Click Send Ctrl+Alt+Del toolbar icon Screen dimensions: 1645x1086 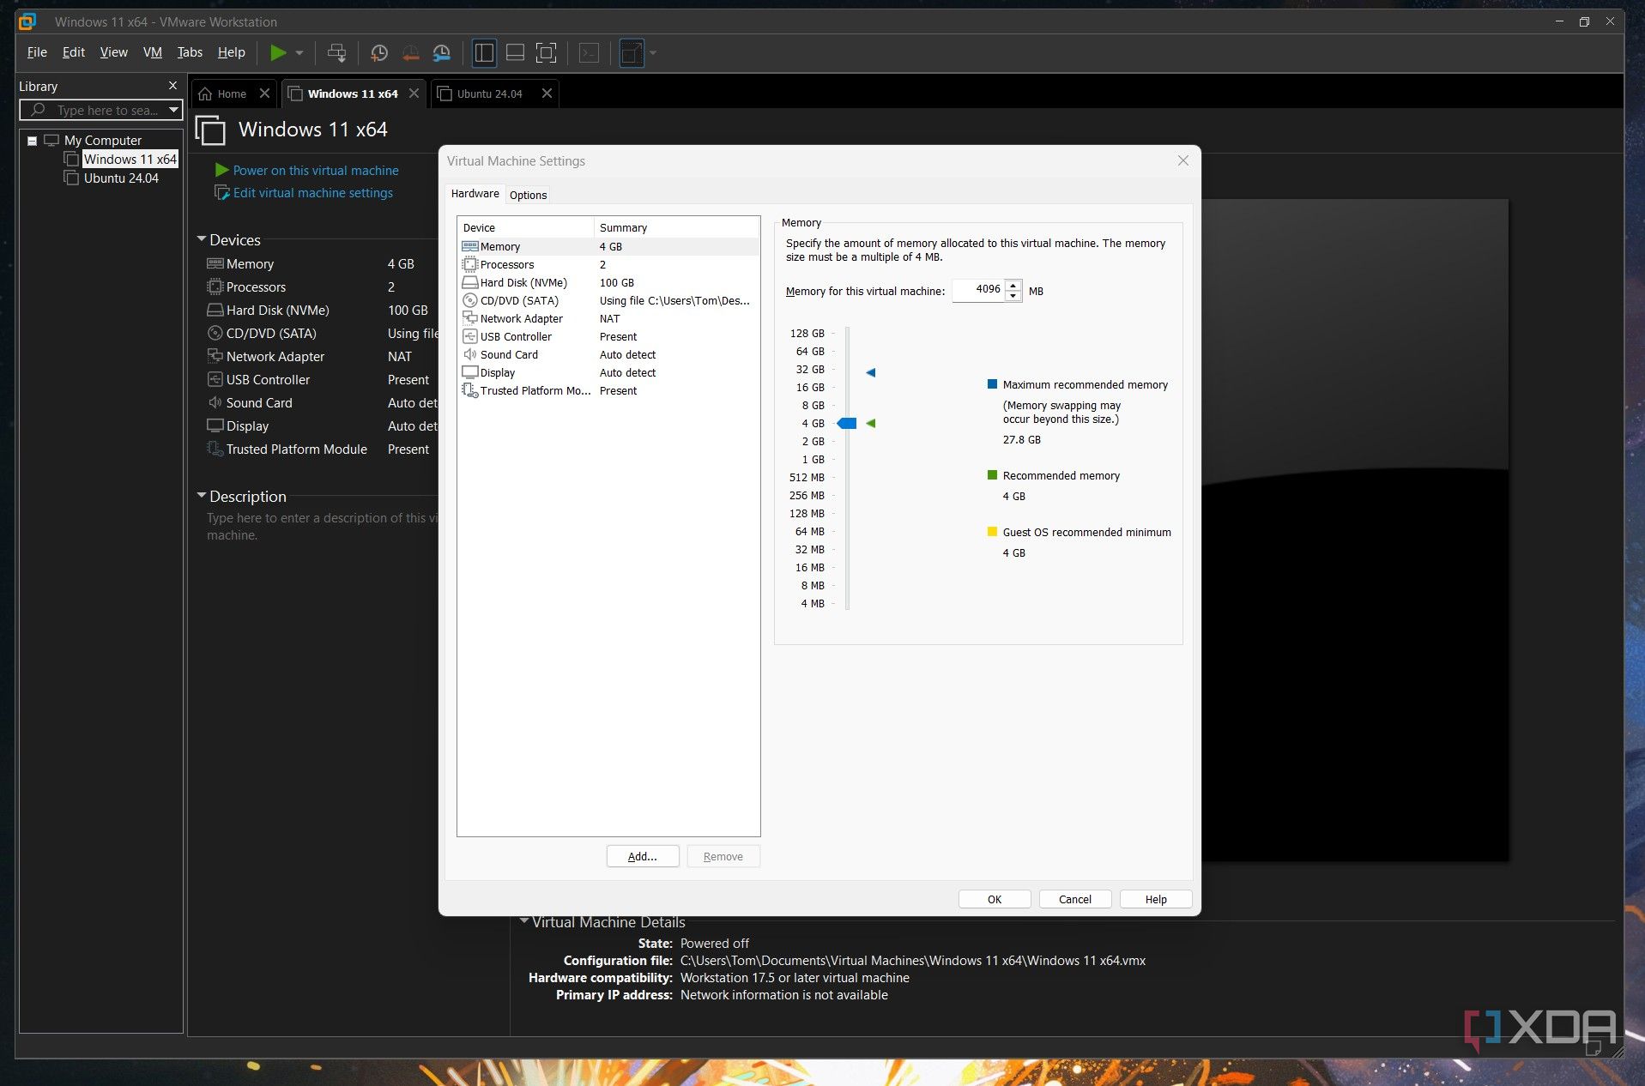coord(336,53)
